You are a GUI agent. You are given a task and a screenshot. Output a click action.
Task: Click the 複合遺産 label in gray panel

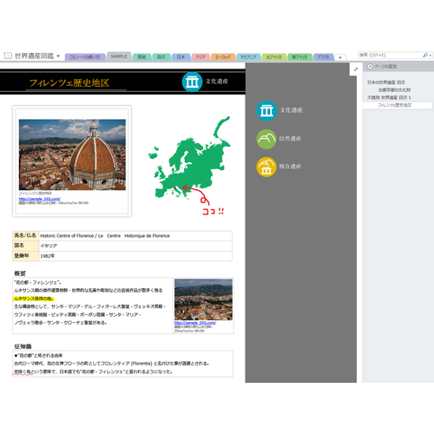[x=290, y=167]
